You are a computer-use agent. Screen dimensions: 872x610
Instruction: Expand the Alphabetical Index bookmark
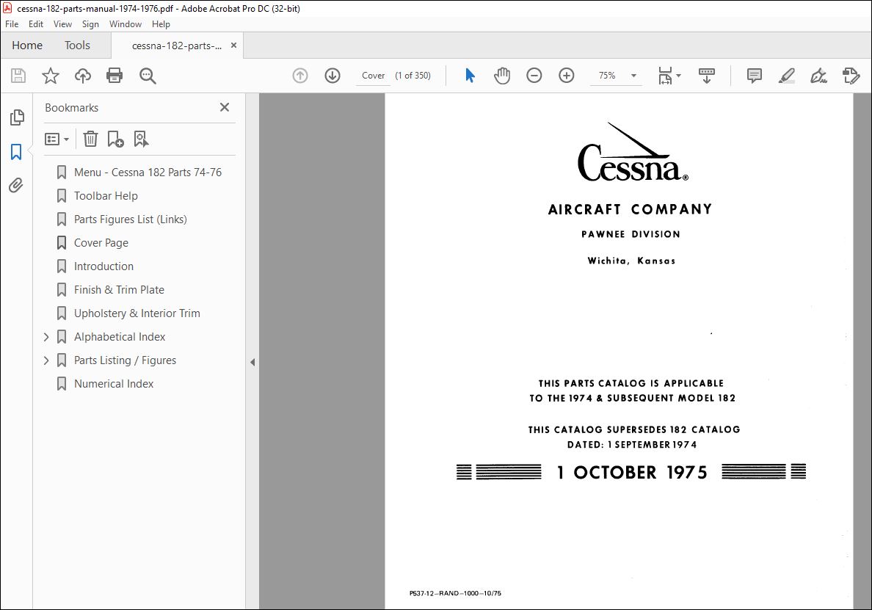click(x=46, y=337)
